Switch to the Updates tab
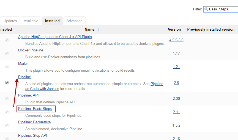238x140 pixels. point(10,21)
